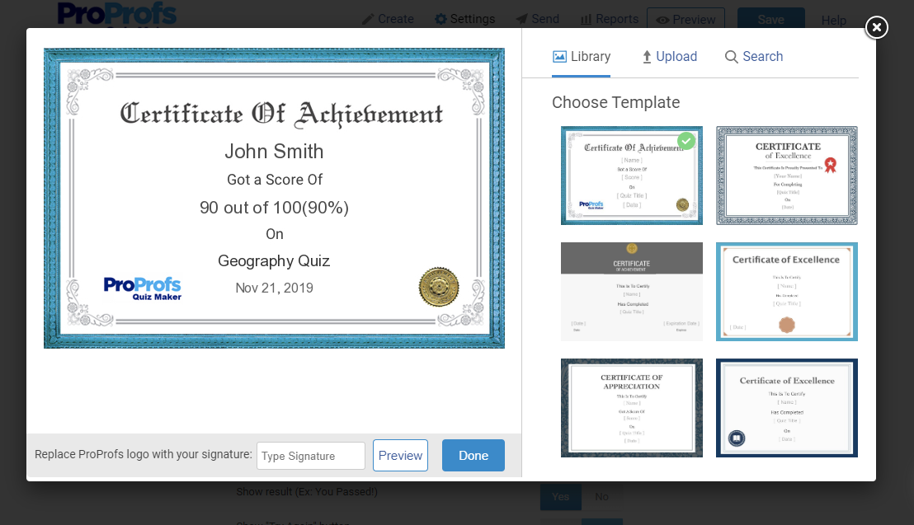
Task: Open the Search tab
Action: coord(753,57)
